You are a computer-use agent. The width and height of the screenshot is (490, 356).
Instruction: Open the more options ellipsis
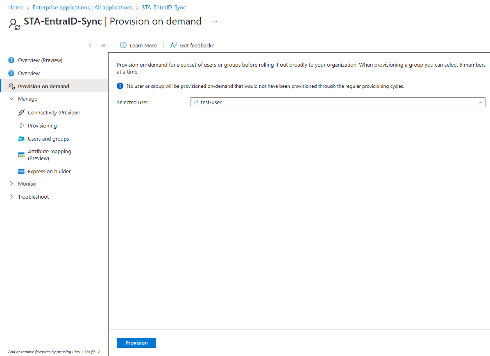[215, 21]
